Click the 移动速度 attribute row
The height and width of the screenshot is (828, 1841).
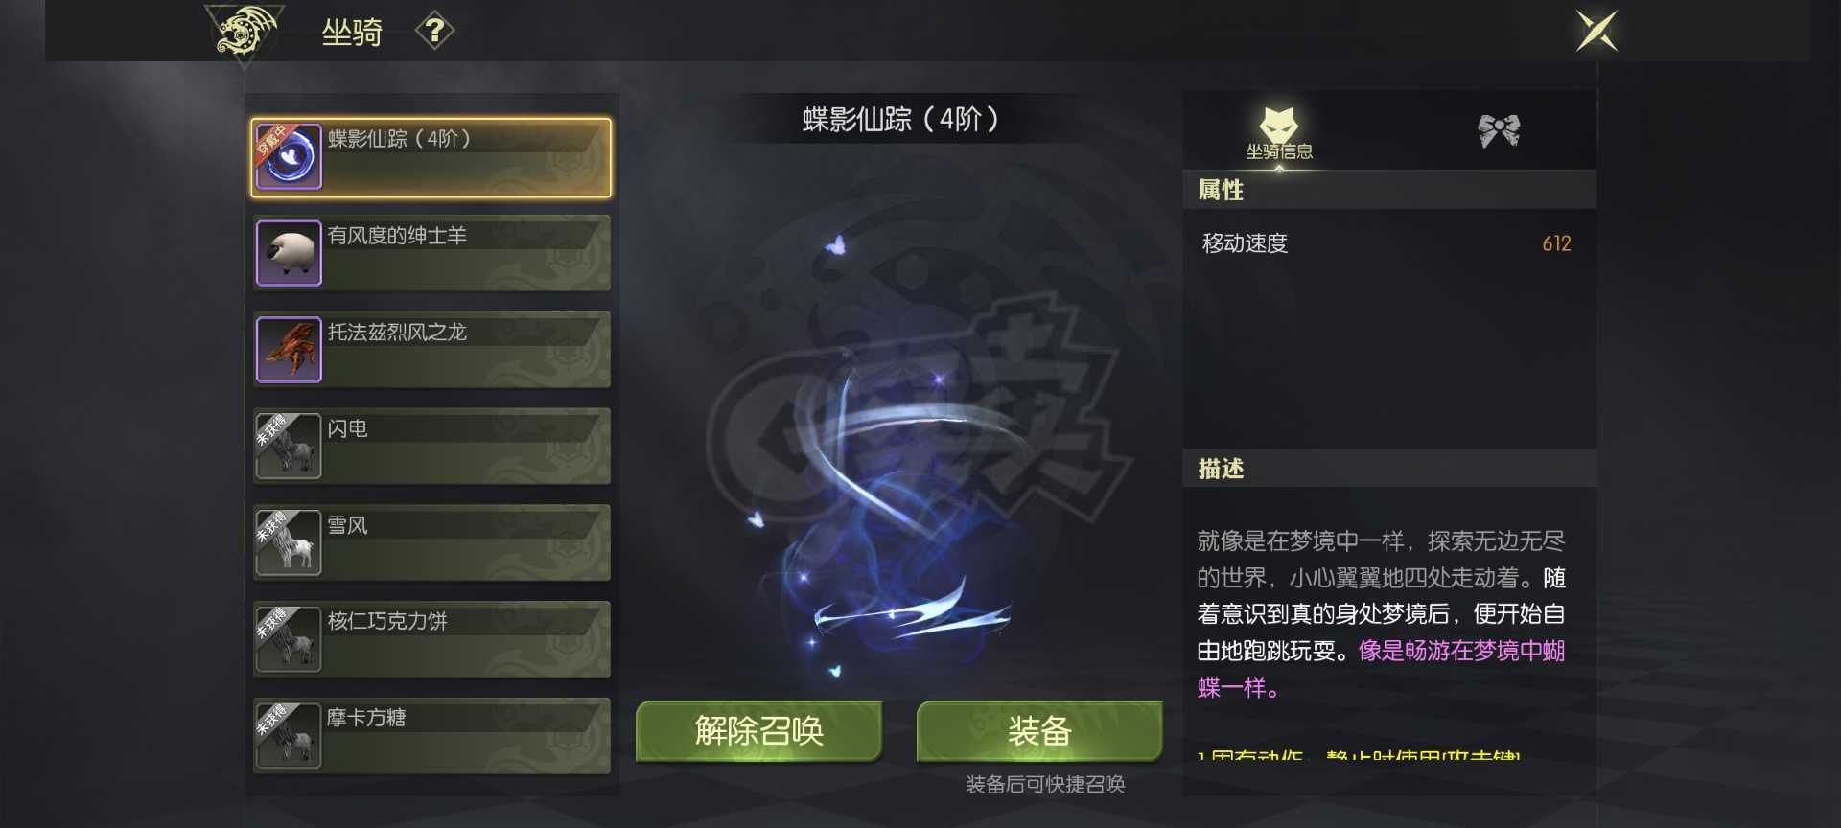[1388, 243]
